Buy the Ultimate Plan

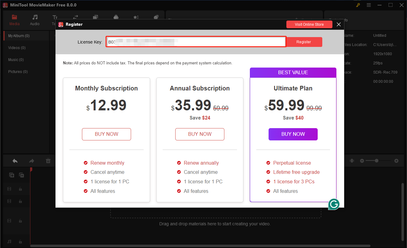(293, 134)
